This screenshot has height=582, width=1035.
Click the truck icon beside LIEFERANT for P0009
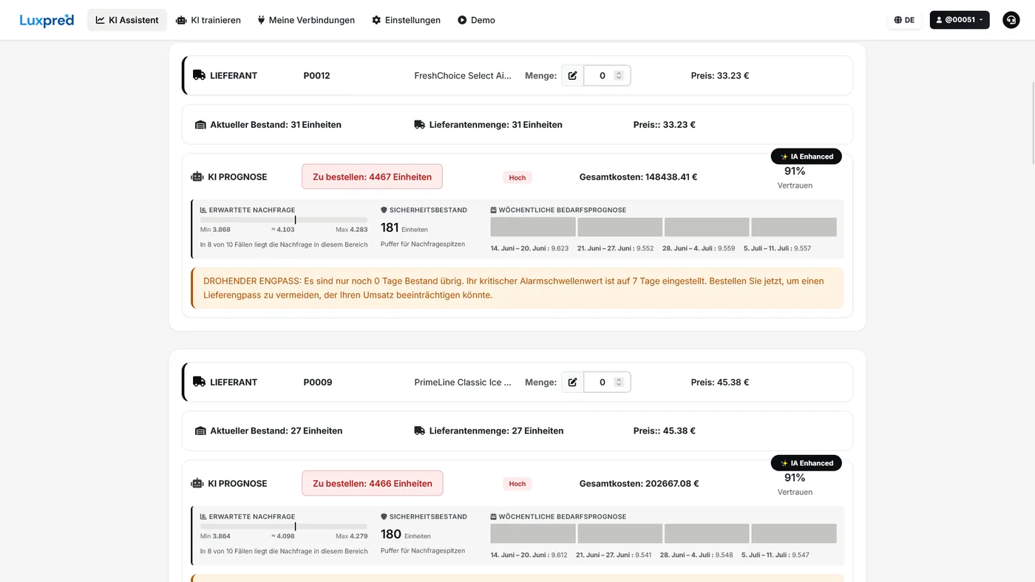click(x=199, y=382)
